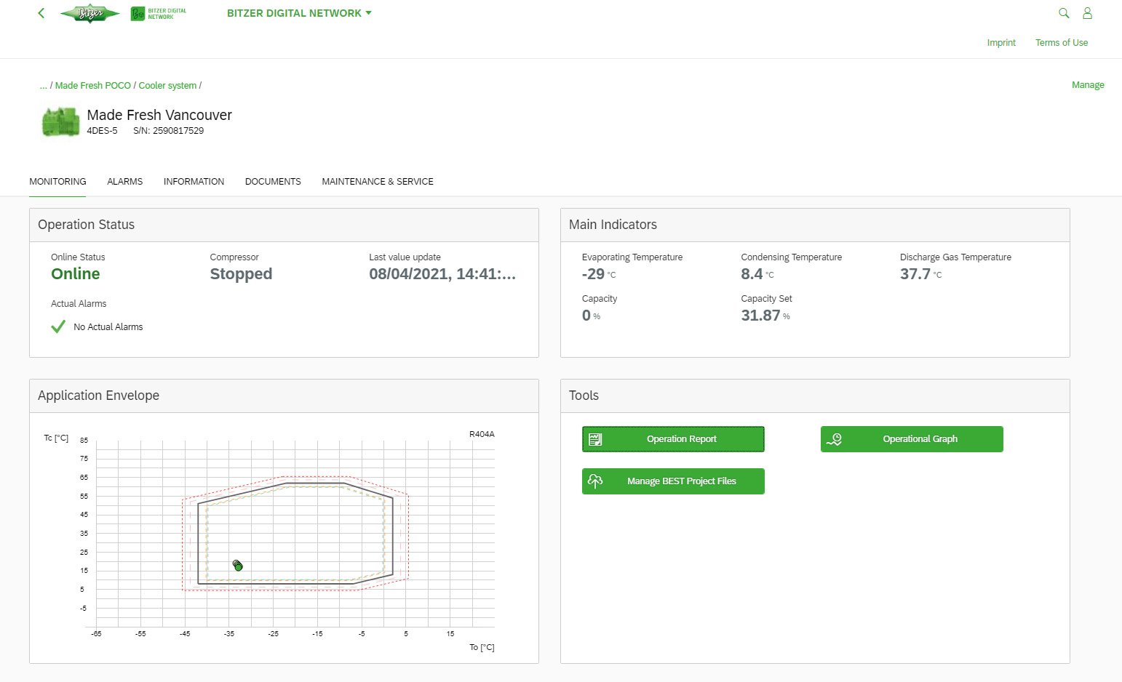Click the Condensing Temperature value 8.4
The height and width of the screenshot is (682, 1122).
[x=752, y=274]
